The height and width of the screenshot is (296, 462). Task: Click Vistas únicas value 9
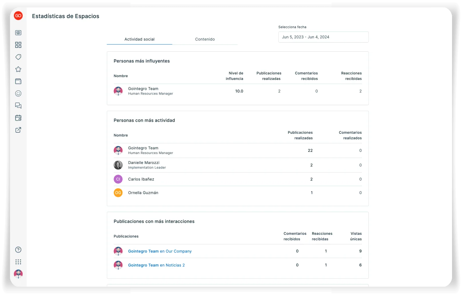pyautogui.click(x=360, y=251)
